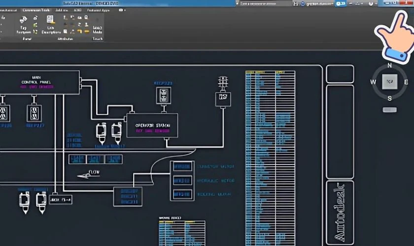Image resolution: width=414 pixels, height=246 pixels.
Task: Click the title bar search input box
Action: 266,3
